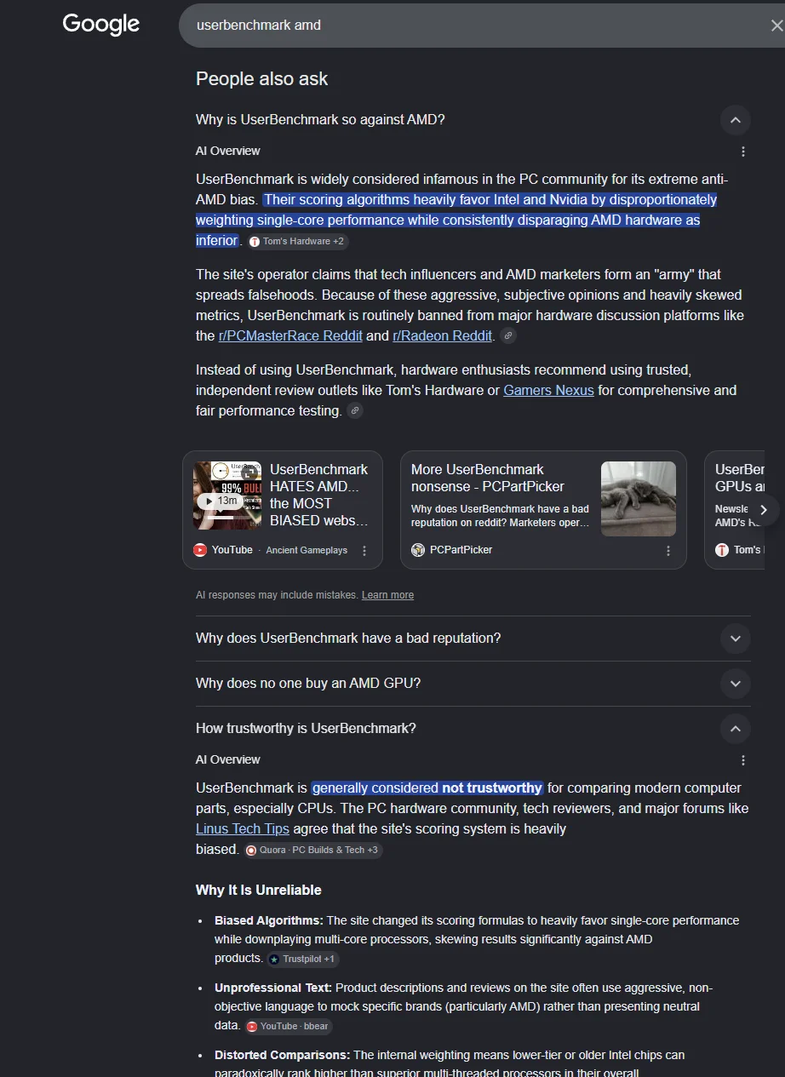Open the Tom's Hardware +2 source chip

(298, 242)
